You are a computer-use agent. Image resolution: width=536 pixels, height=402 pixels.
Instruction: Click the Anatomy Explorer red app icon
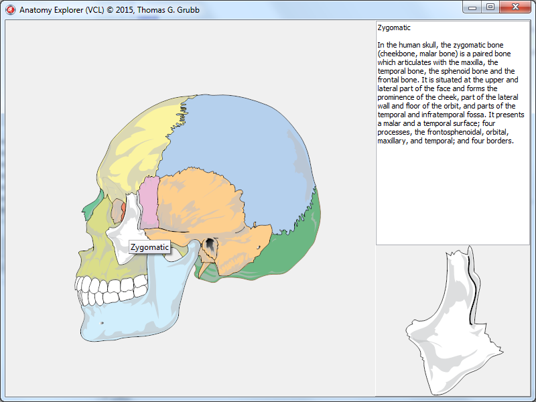[10, 10]
